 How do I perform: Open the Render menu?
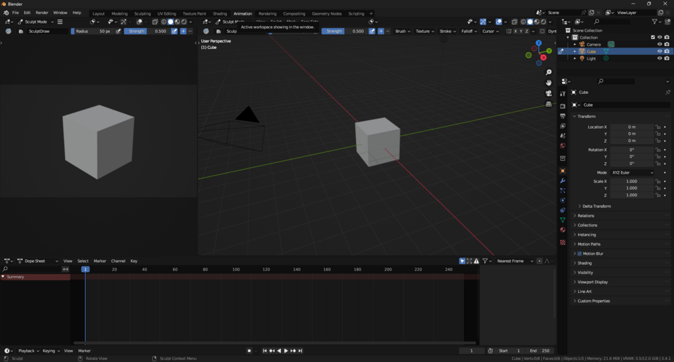42,13
